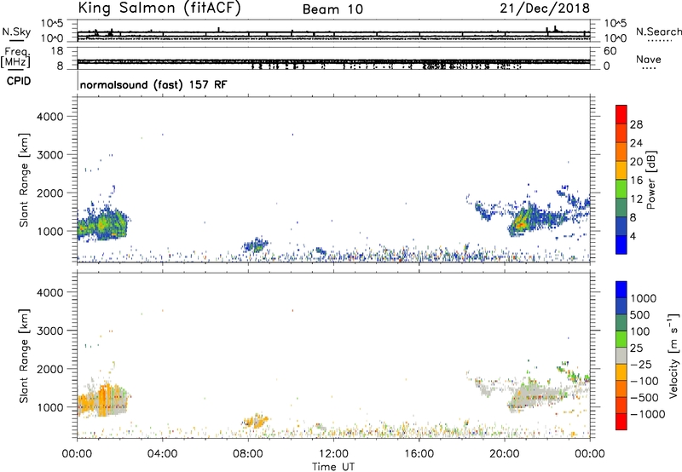The height and width of the screenshot is (472, 682).
Task: Click the '20:00' time axis tick label
Action: coord(505,454)
